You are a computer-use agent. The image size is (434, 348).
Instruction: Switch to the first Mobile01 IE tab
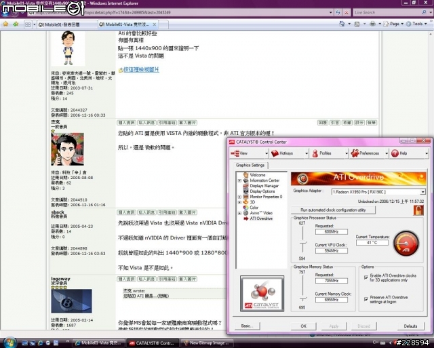click(x=67, y=24)
